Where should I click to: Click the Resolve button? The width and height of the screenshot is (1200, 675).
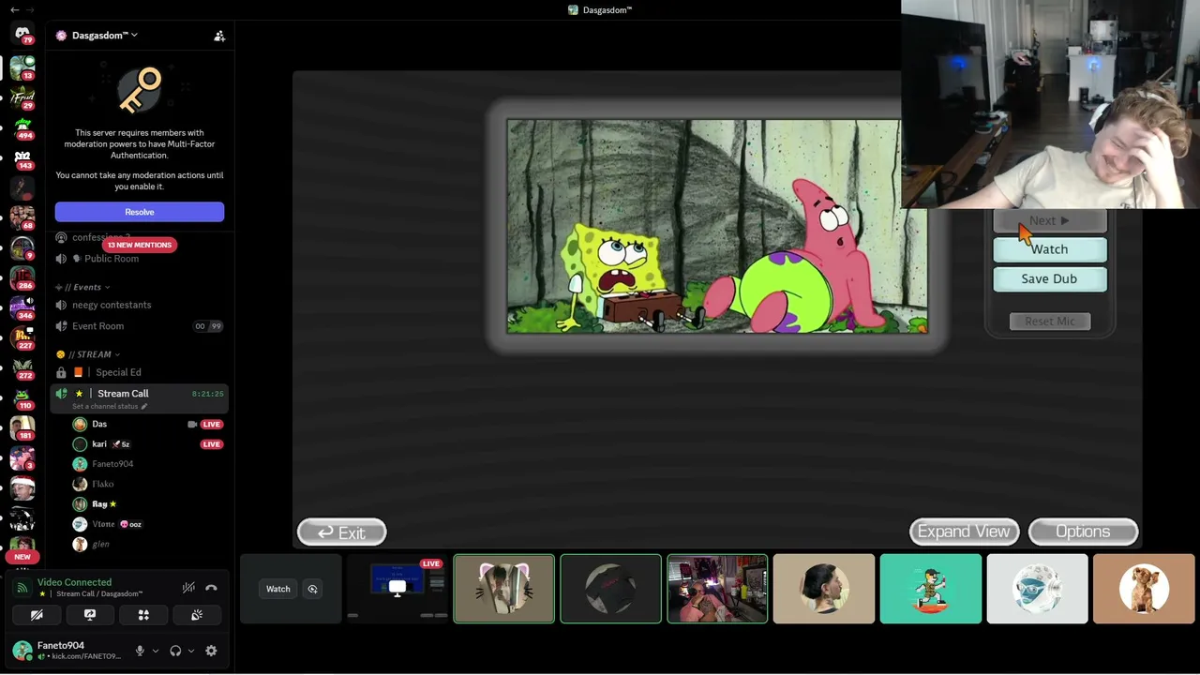coord(140,212)
